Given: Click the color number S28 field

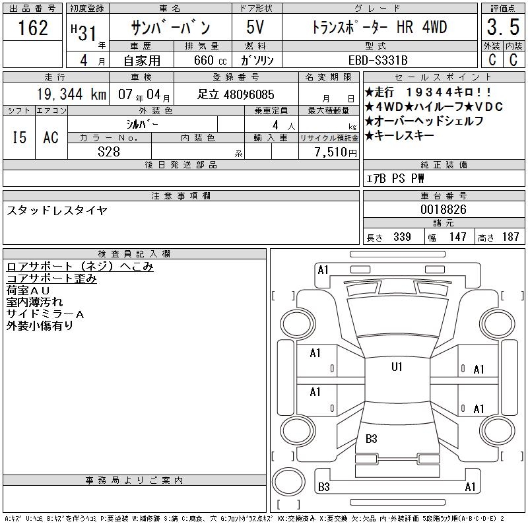Looking at the screenshot, I should point(109,151).
